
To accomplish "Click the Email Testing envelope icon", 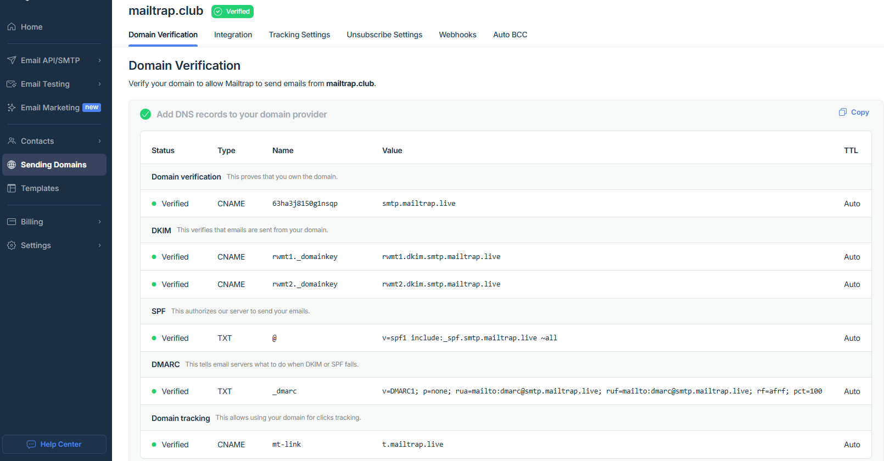I will click(12, 84).
